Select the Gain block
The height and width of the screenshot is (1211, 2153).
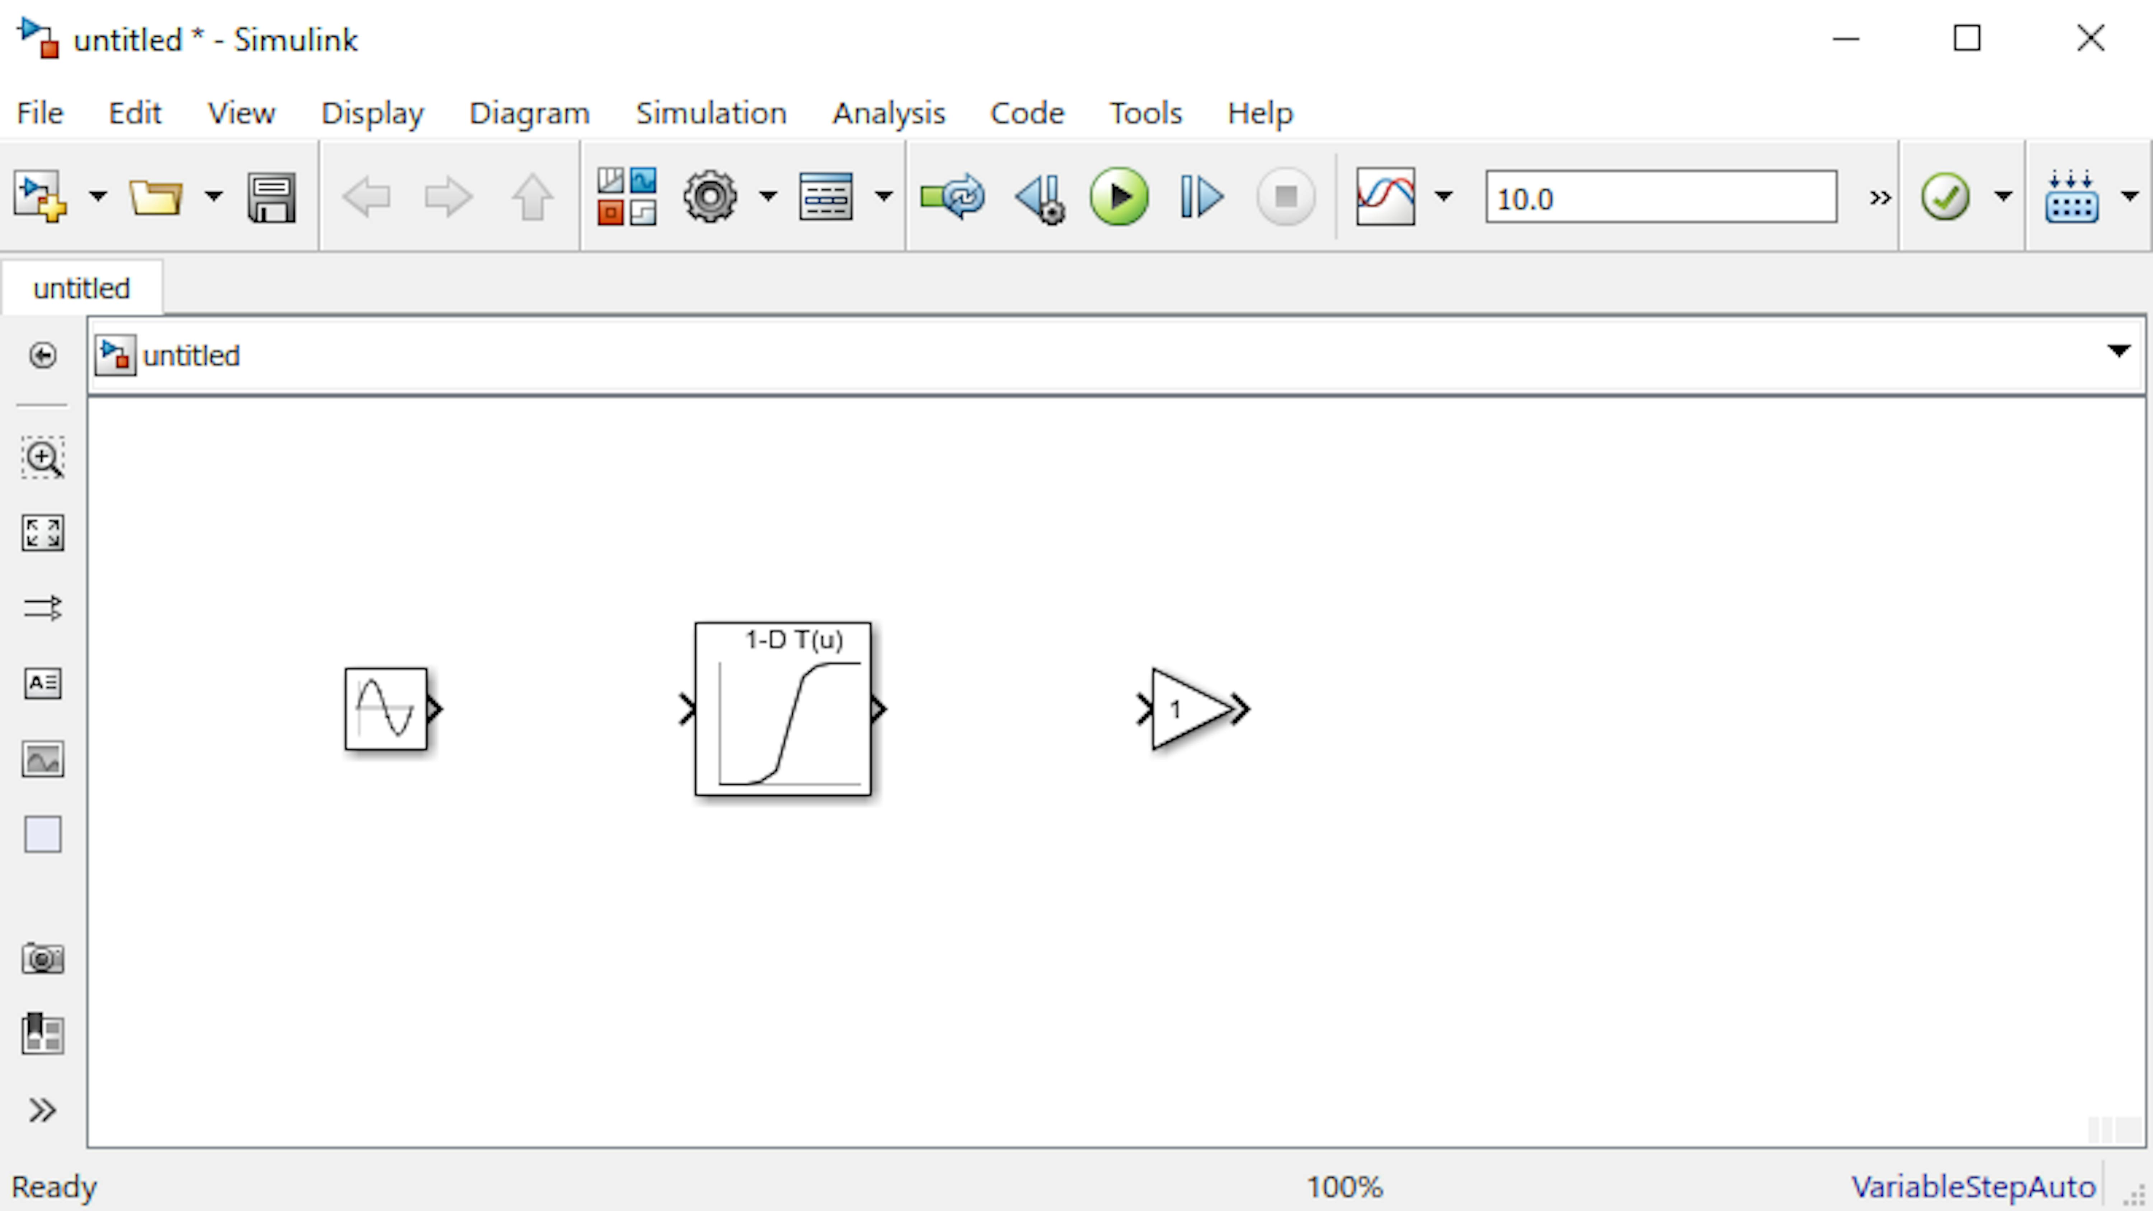click(1191, 709)
